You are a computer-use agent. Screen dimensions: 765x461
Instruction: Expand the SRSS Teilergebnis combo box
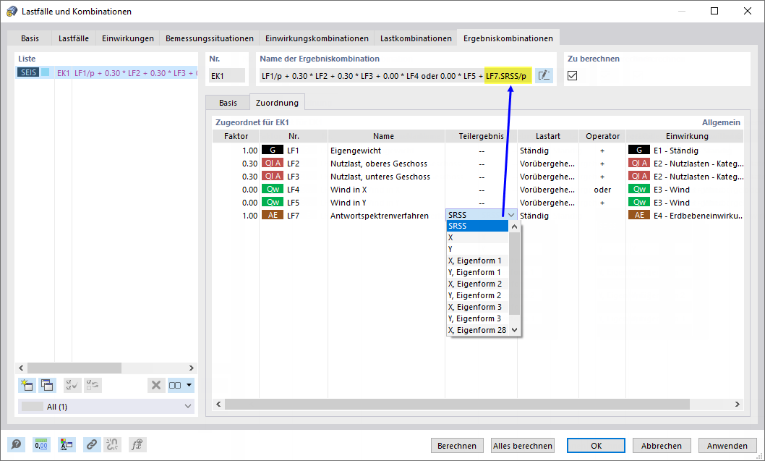tap(510, 215)
